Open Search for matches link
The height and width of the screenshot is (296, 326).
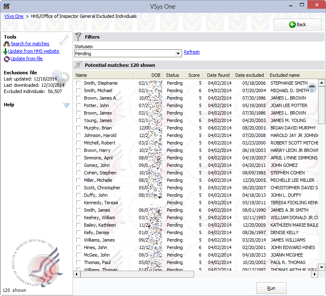30,44
